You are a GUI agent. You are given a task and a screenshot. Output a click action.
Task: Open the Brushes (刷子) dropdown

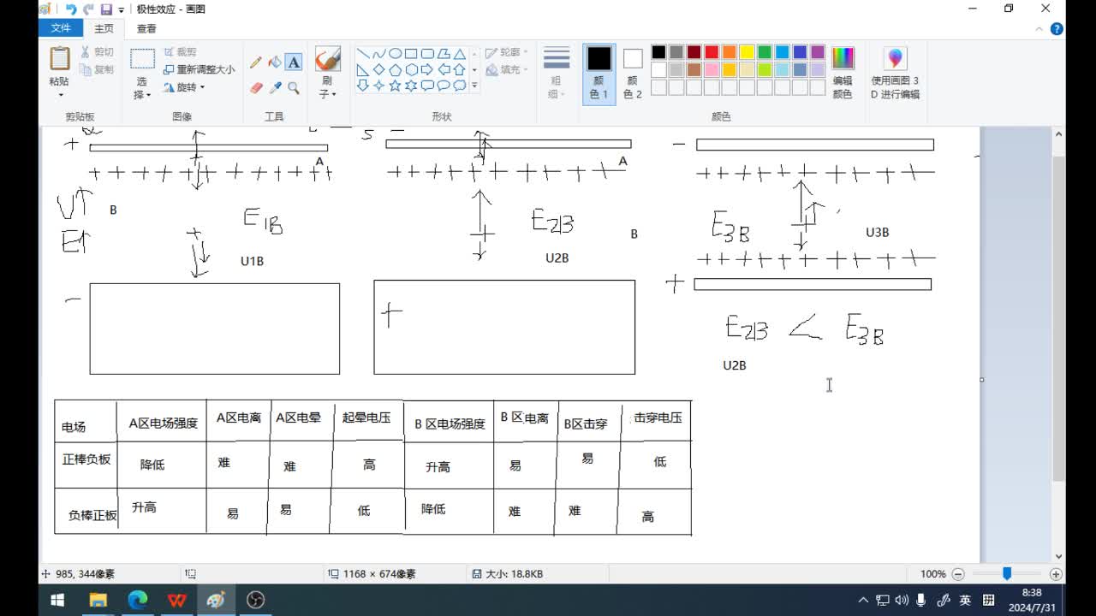point(327,87)
